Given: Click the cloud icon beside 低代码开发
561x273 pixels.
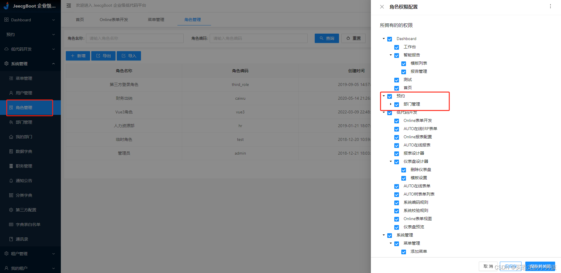Looking at the screenshot, I should [x=6, y=49].
